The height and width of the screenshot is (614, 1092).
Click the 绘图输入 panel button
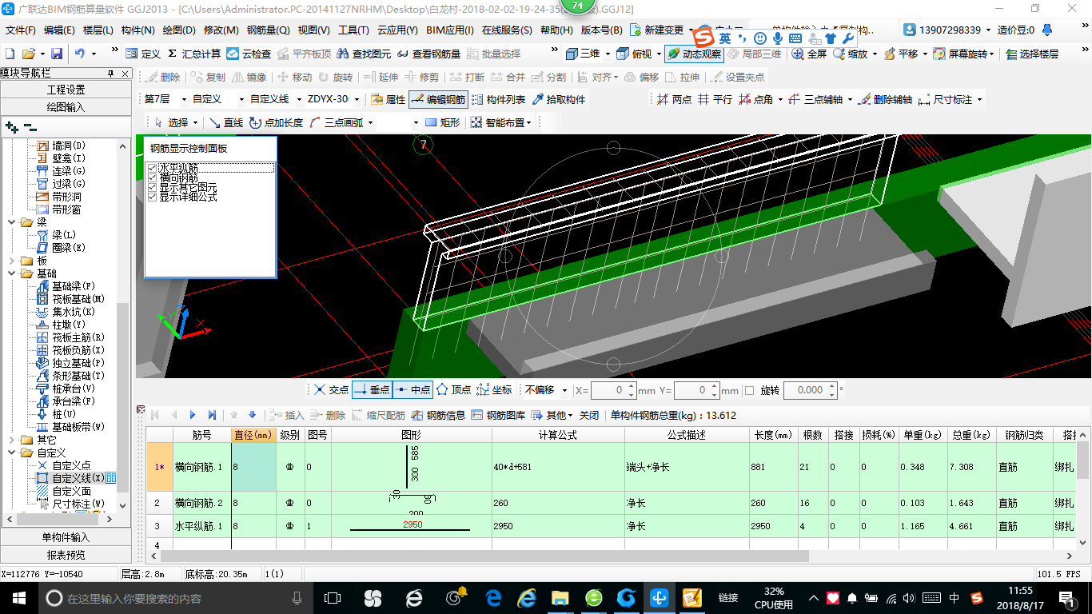coord(66,107)
